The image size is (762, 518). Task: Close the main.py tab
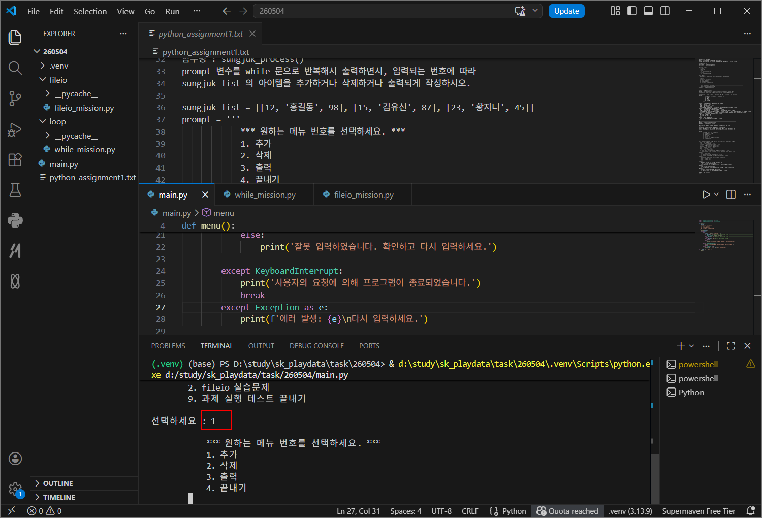click(x=205, y=195)
